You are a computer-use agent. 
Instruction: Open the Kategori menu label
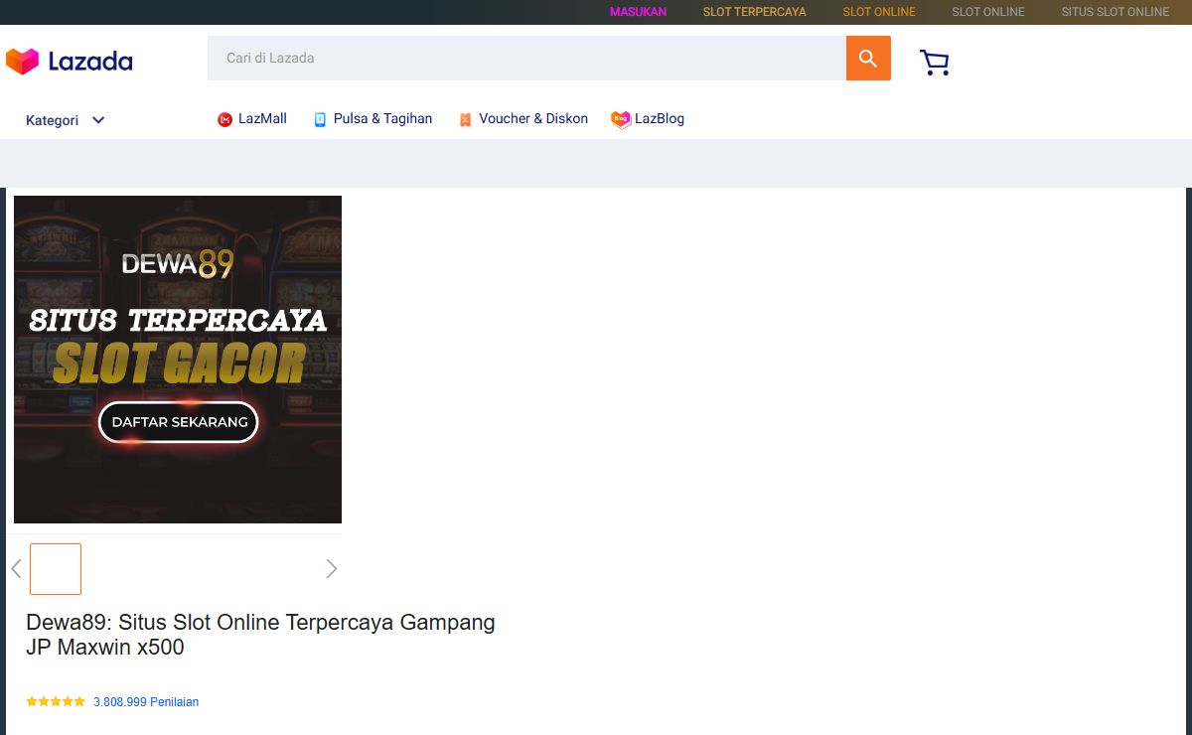tap(52, 120)
